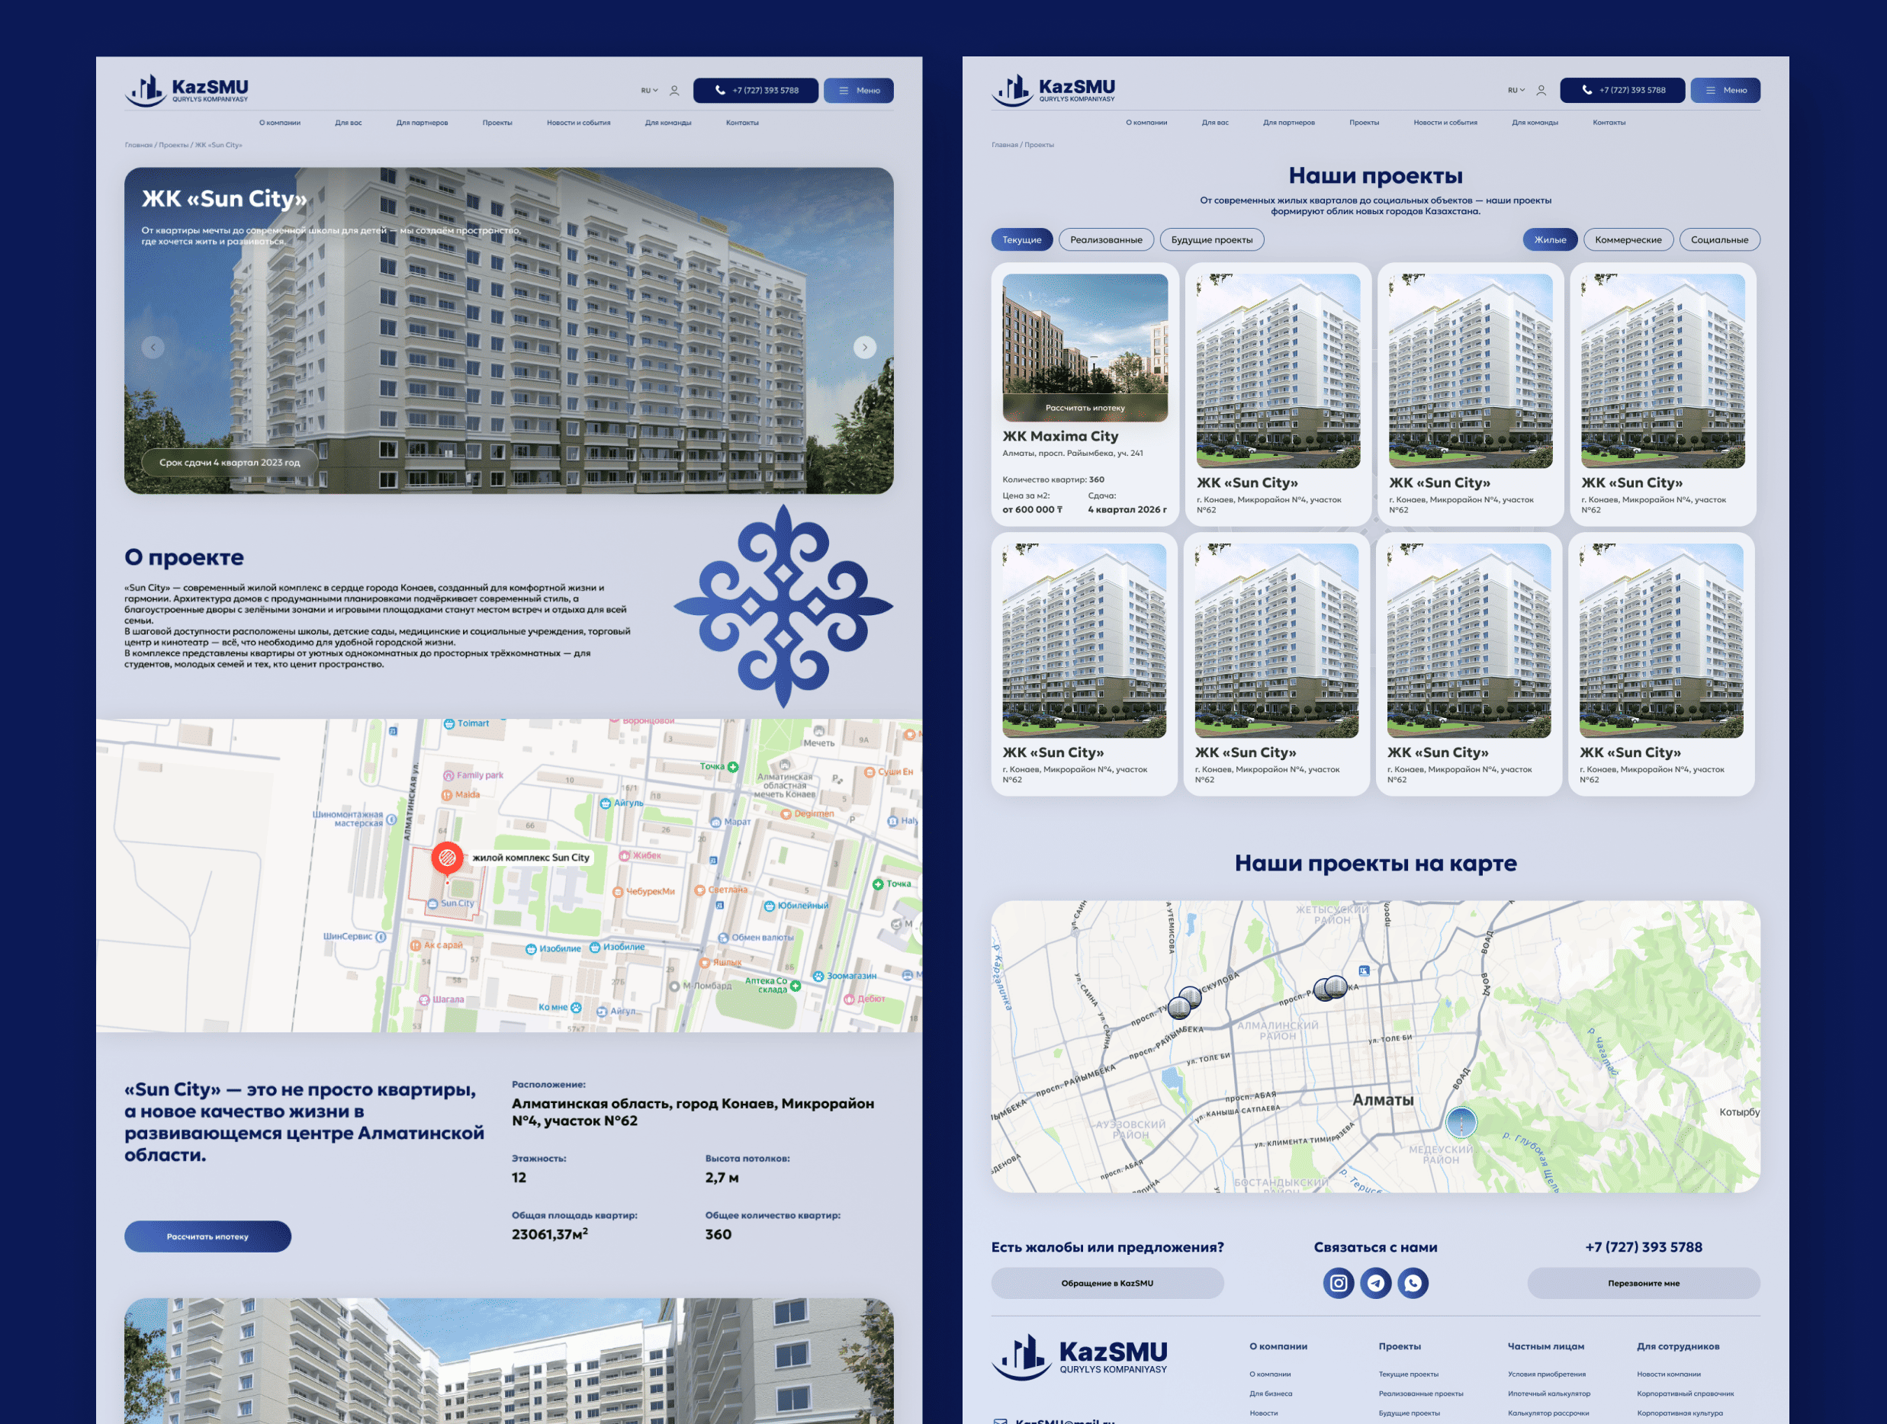Screen dimensions: 1887x1424
Task: Go to next slide with right carousel arrow
Action: point(864,347)
